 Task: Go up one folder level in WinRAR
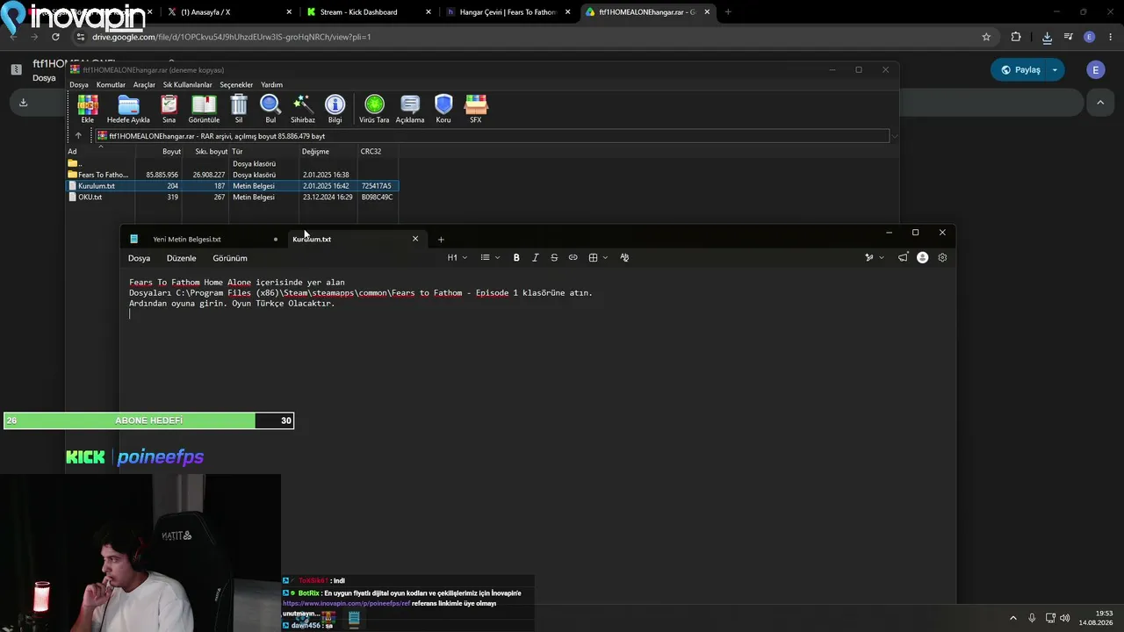78,136
